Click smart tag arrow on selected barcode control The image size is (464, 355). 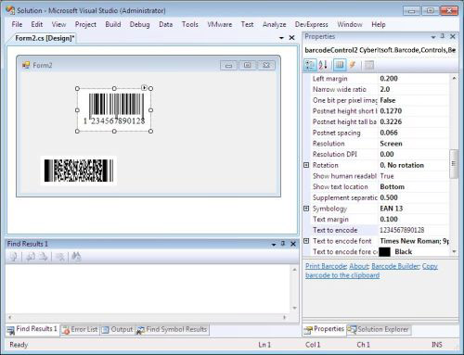[x=144, y=88]
